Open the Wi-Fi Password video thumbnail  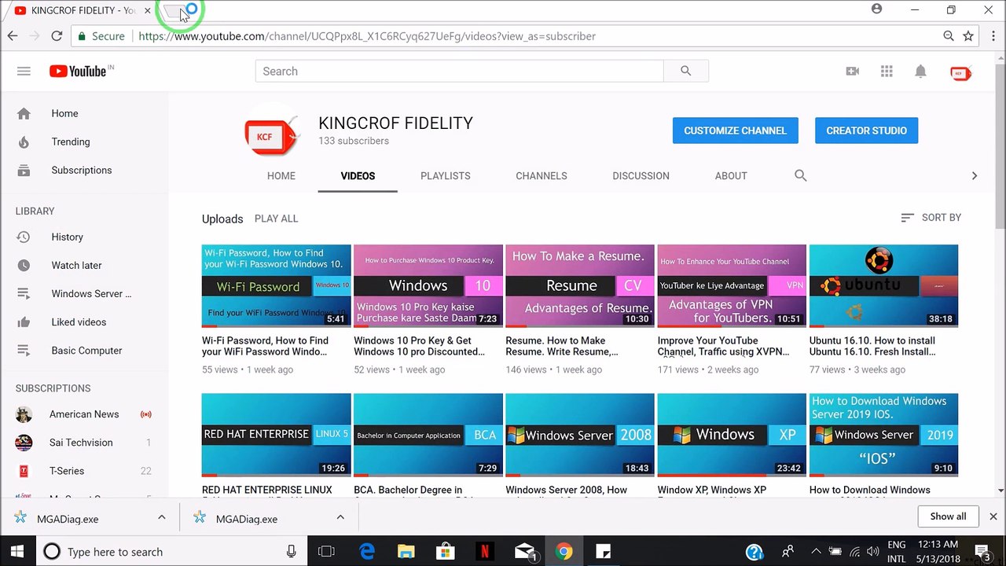(276, 285)
